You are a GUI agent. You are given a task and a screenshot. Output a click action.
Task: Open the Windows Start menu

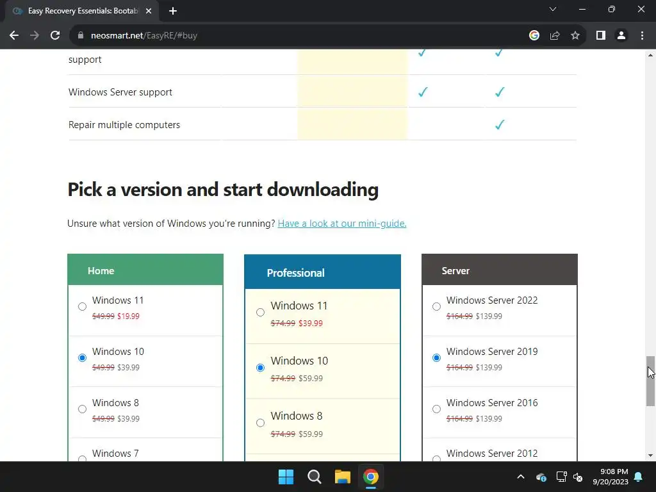tap(286, 477)
